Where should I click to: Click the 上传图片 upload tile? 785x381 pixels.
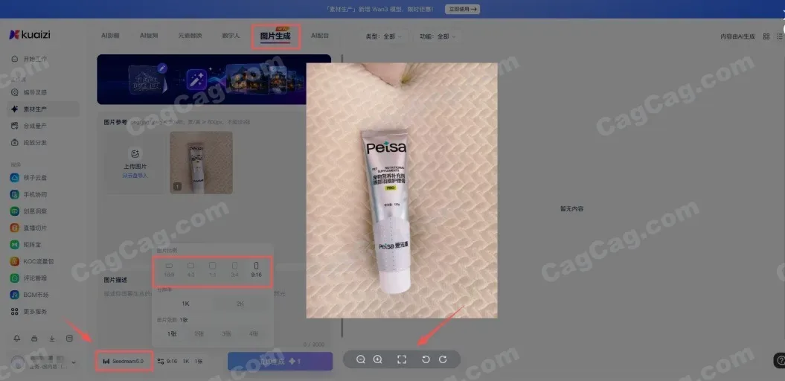click(x=135, y=162)
